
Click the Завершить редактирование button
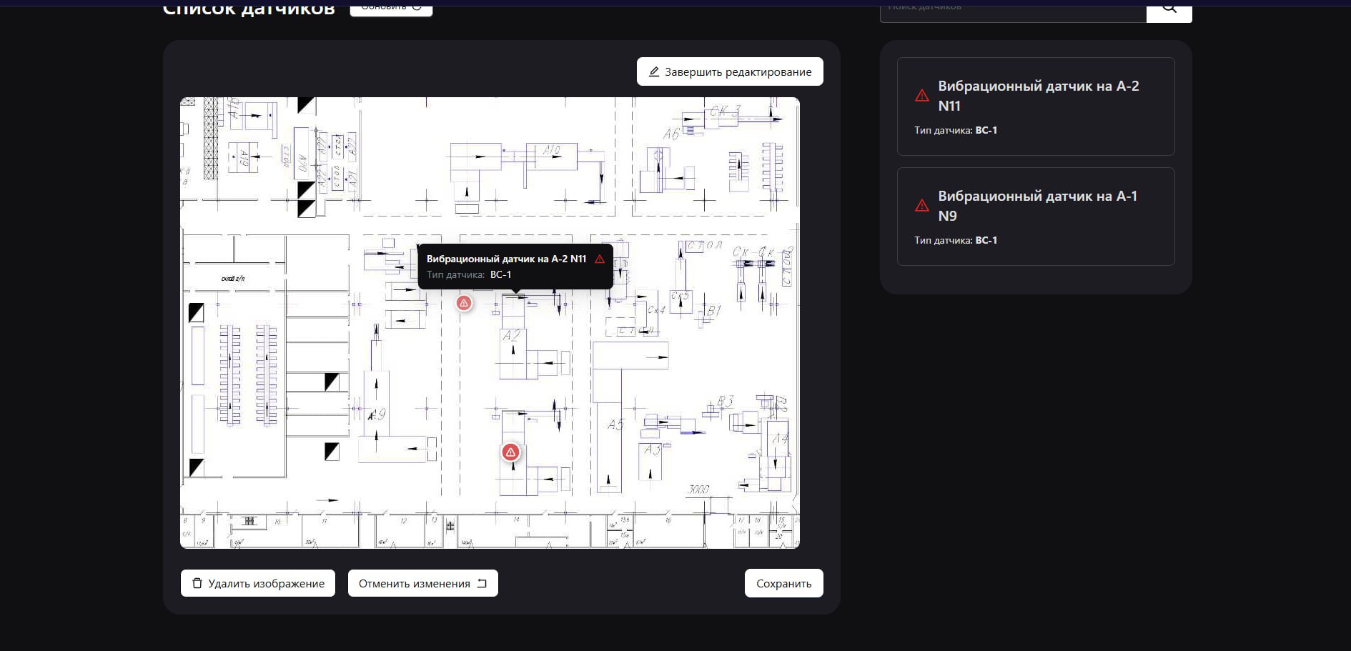click(x=730, y=71)
